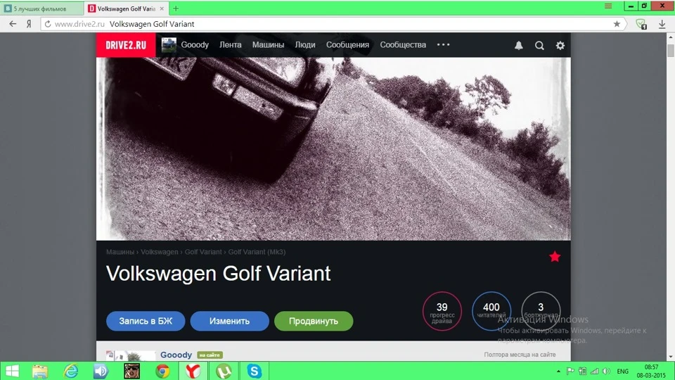Click the Golf Variant breadcrumb link

click(203, 252)
